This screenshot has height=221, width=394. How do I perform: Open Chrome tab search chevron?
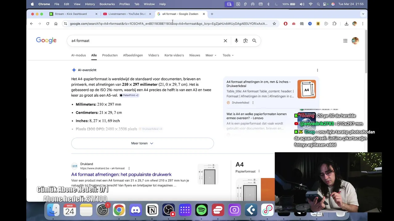363,14
